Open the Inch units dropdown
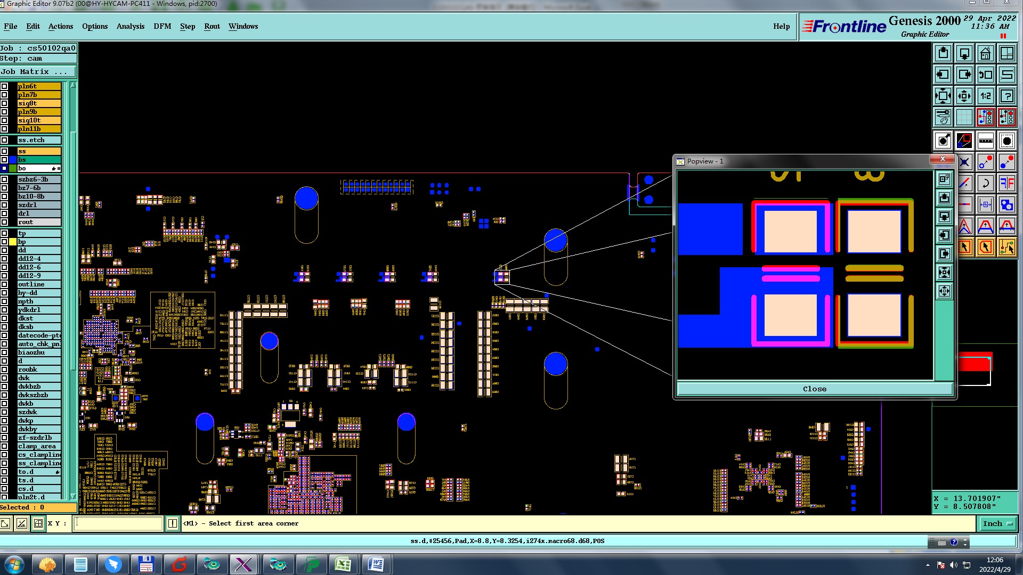This screenshot has height=575, width=1023. tap(997, 524)
